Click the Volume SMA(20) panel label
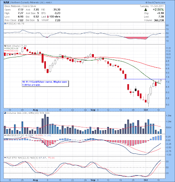Viewport: 175px width, 182px height. point(27,113)
